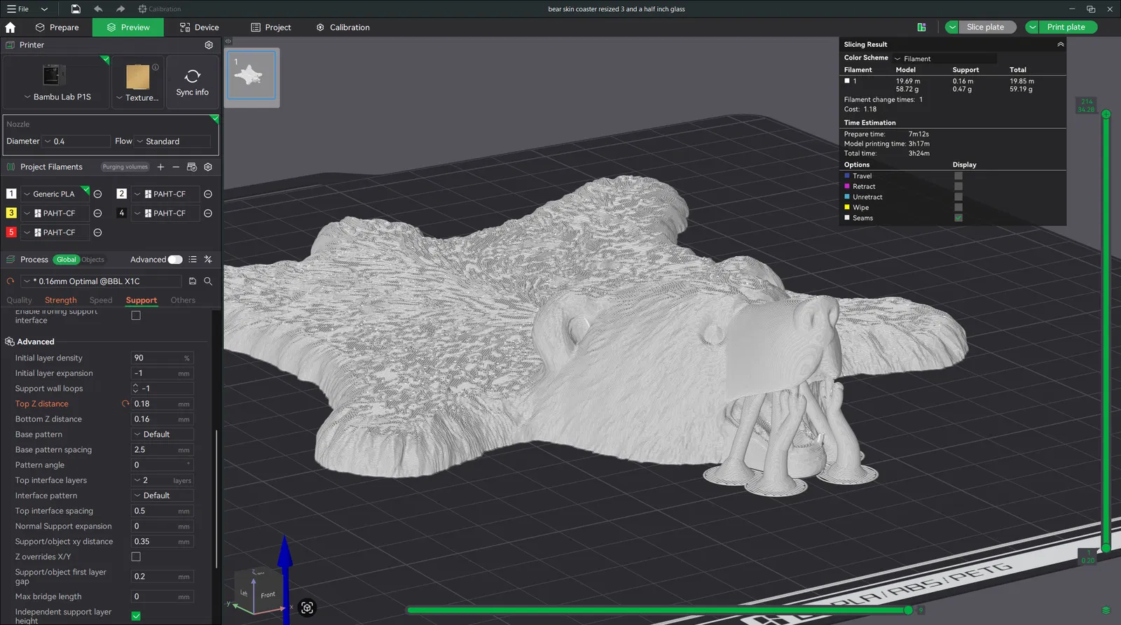
Task: Click the horizontal layer progress slider handle
Action: point(908,610)
